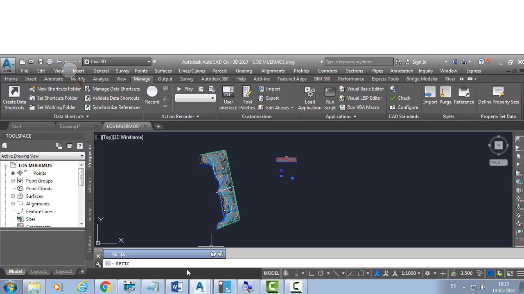This screenshot has height=294, width=524.
Task: Expand the Surfaces tree node
Action: pos(13,196)
